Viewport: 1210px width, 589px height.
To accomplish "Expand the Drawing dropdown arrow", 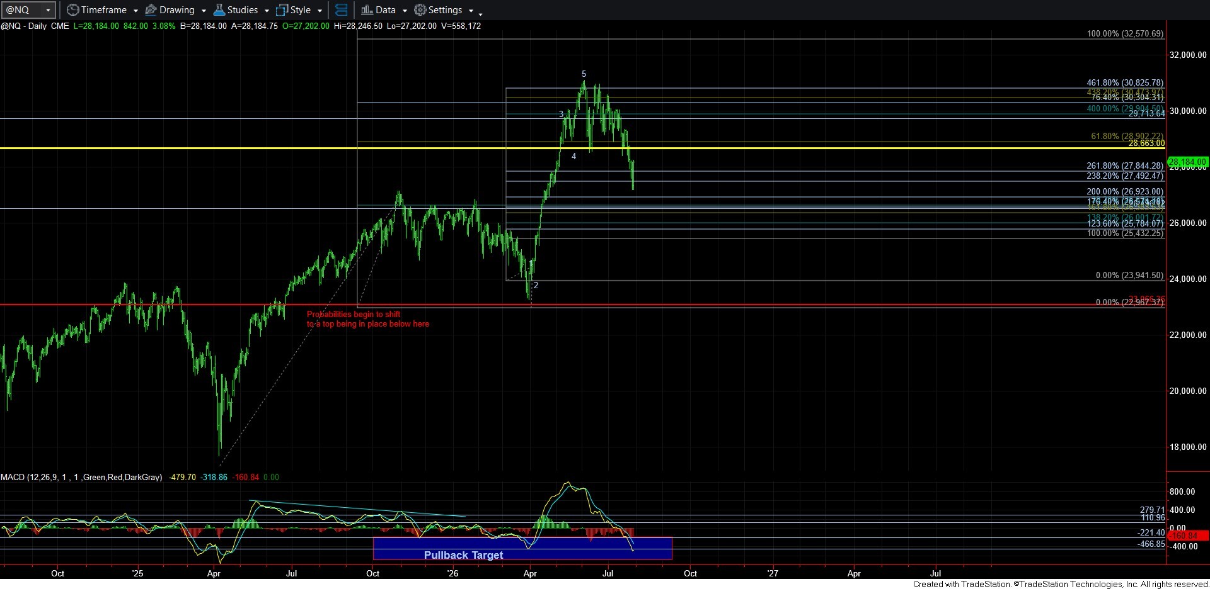I will click(204, 11).
